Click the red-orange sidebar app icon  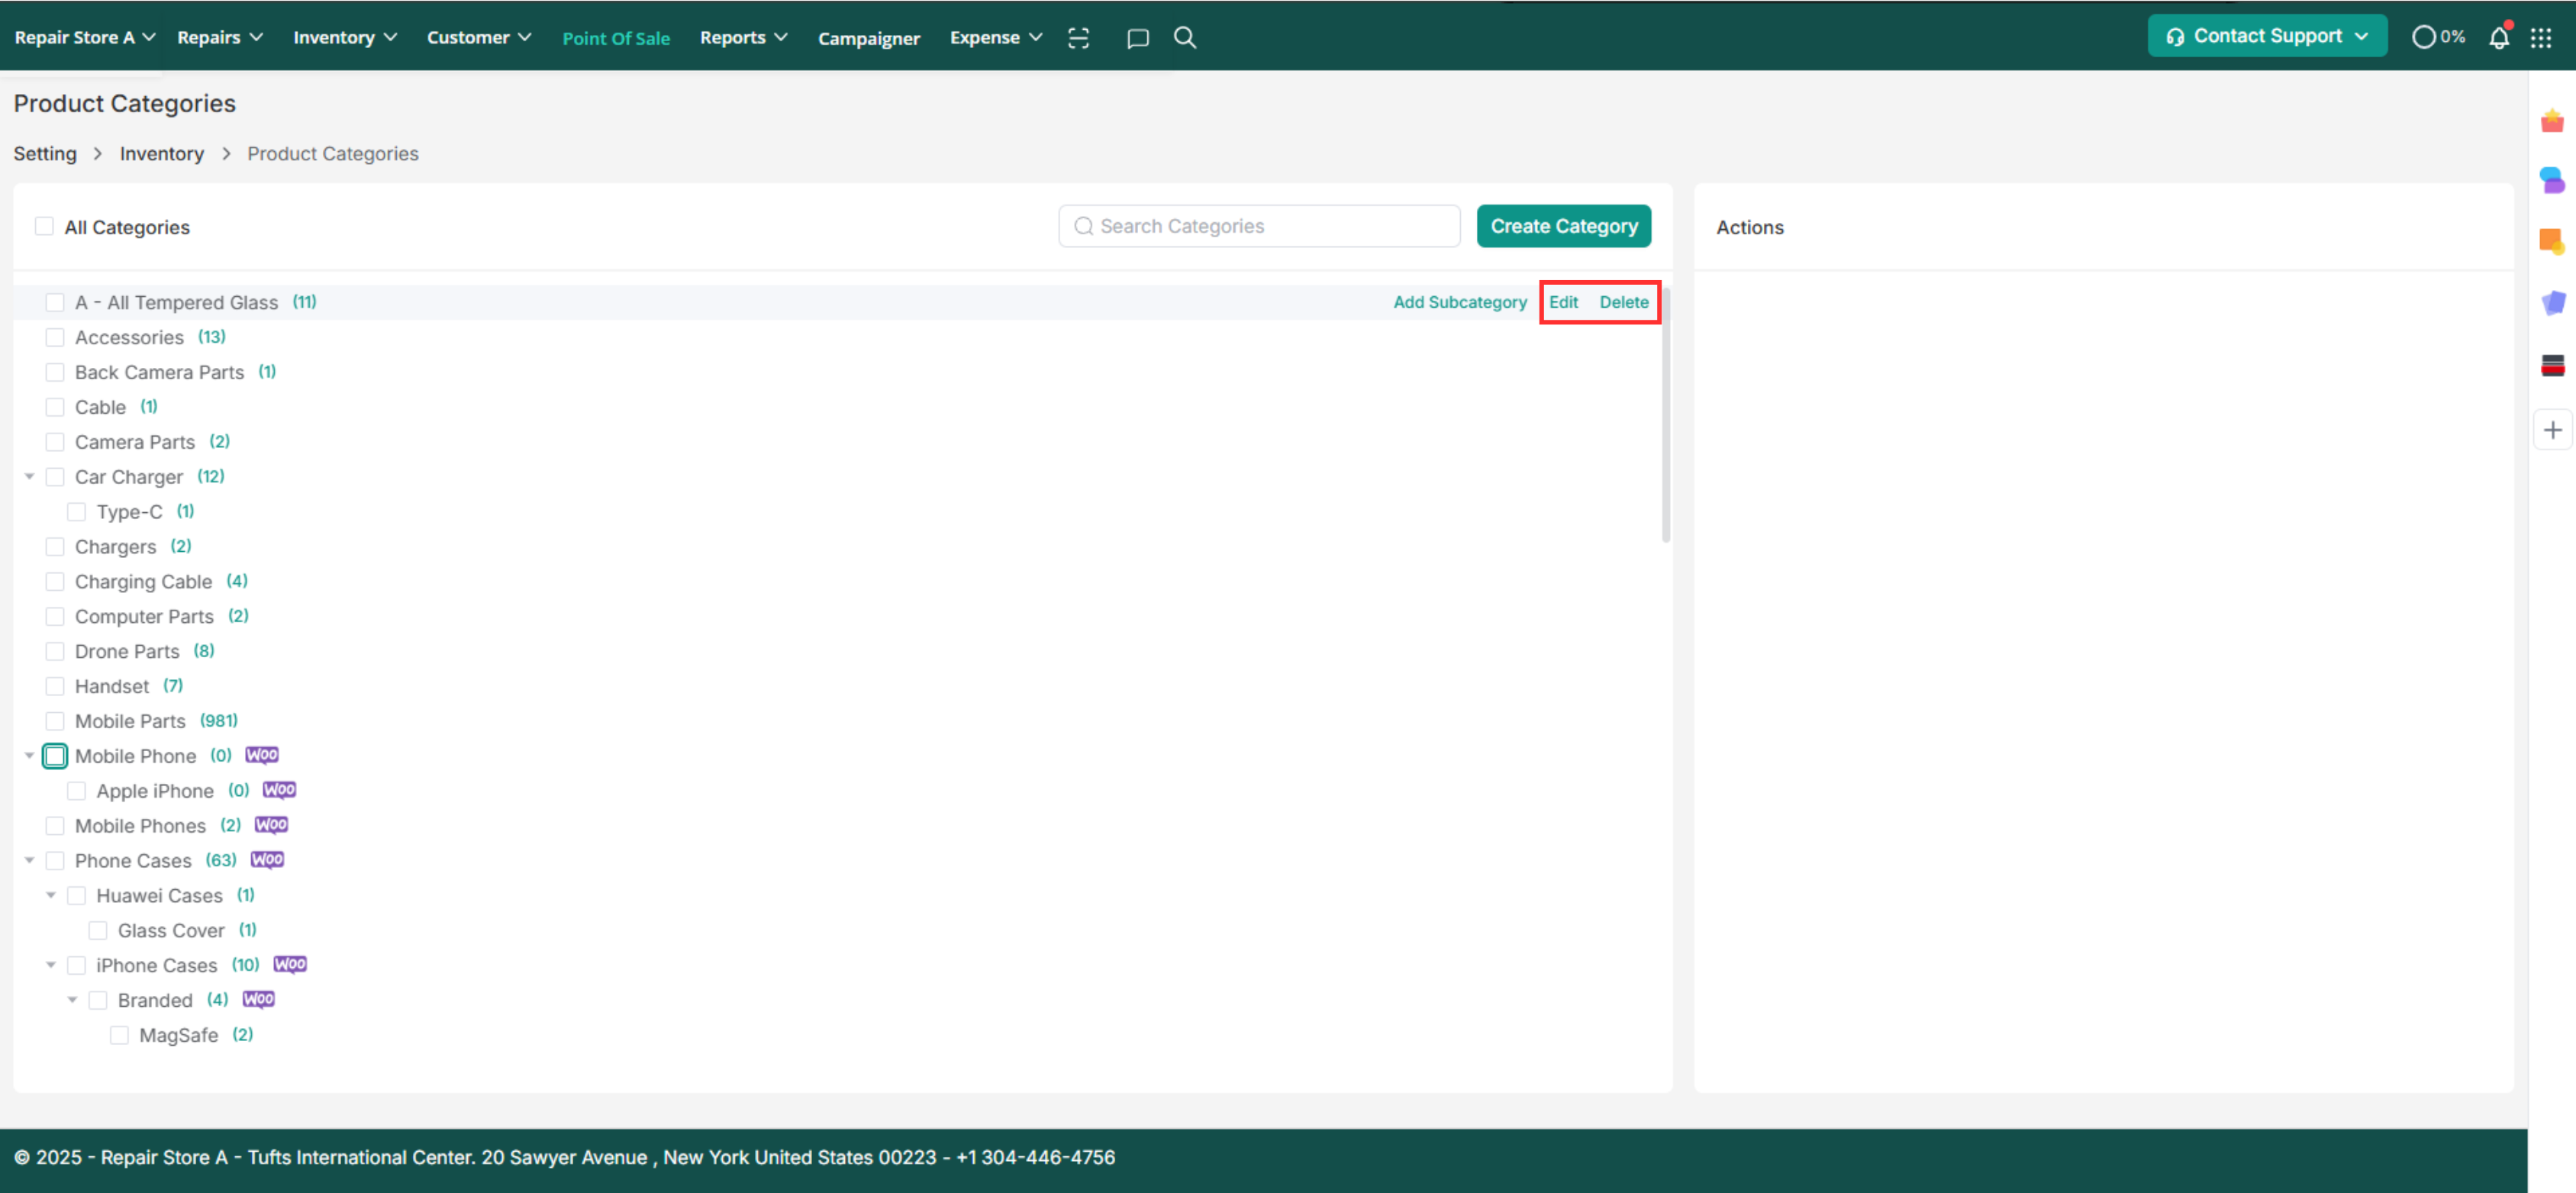tap(2552, 121)
